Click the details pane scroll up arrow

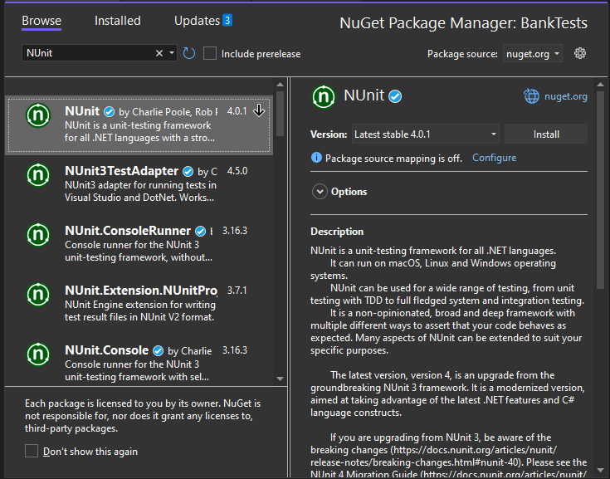600,85
